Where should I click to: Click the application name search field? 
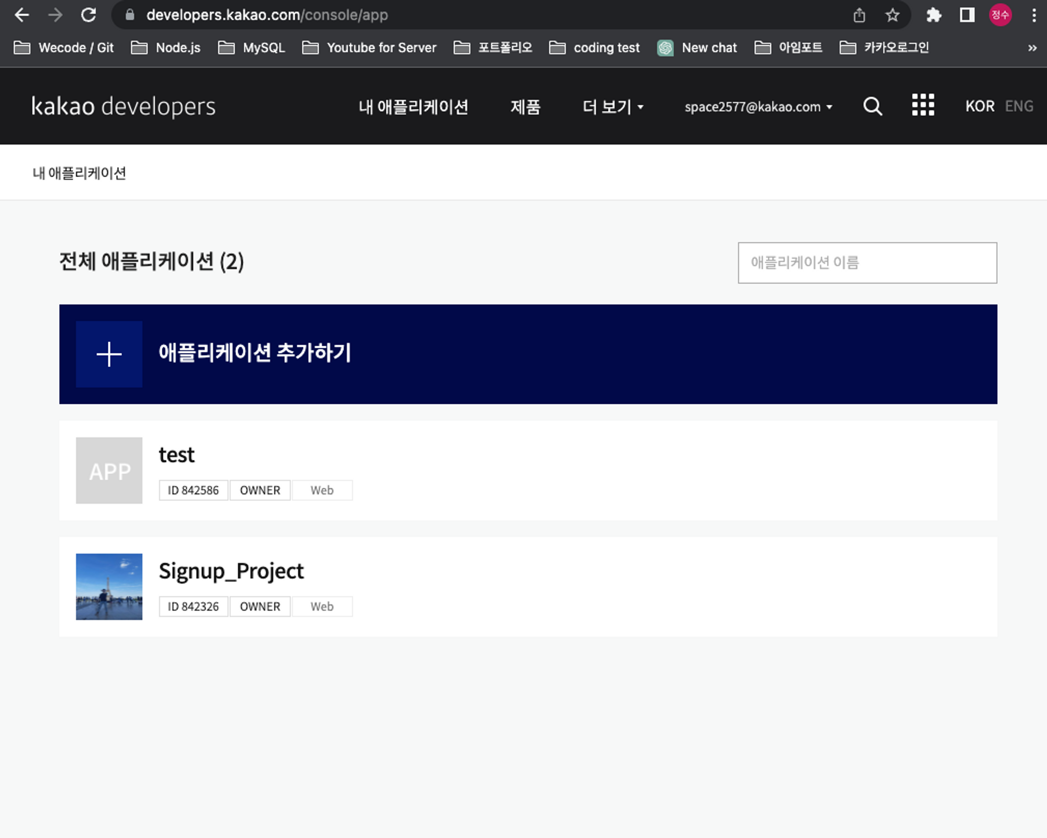(x=867, y=262)
